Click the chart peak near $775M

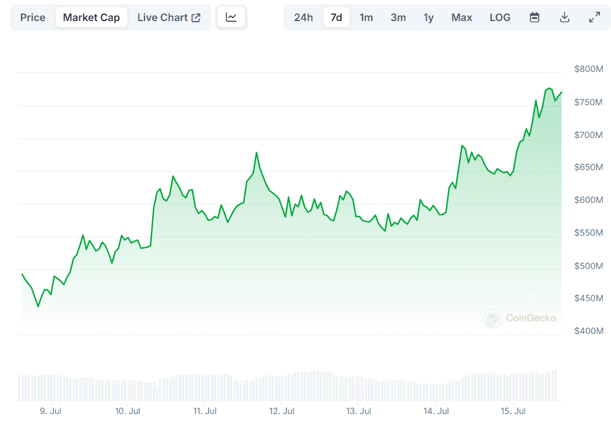548,88
